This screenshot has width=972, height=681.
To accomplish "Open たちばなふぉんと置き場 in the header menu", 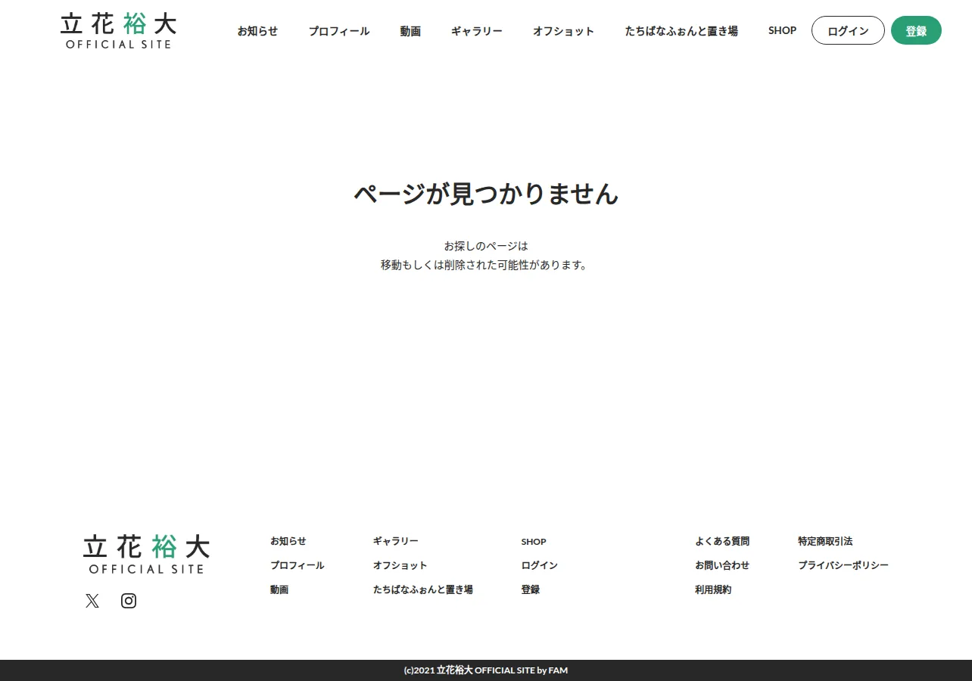I will [x=681, y=31].
